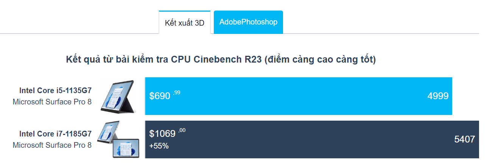Viewport: 487px width, 167px height.
Task: Click the 4999 Cinebench score
Action: point(438,96)
